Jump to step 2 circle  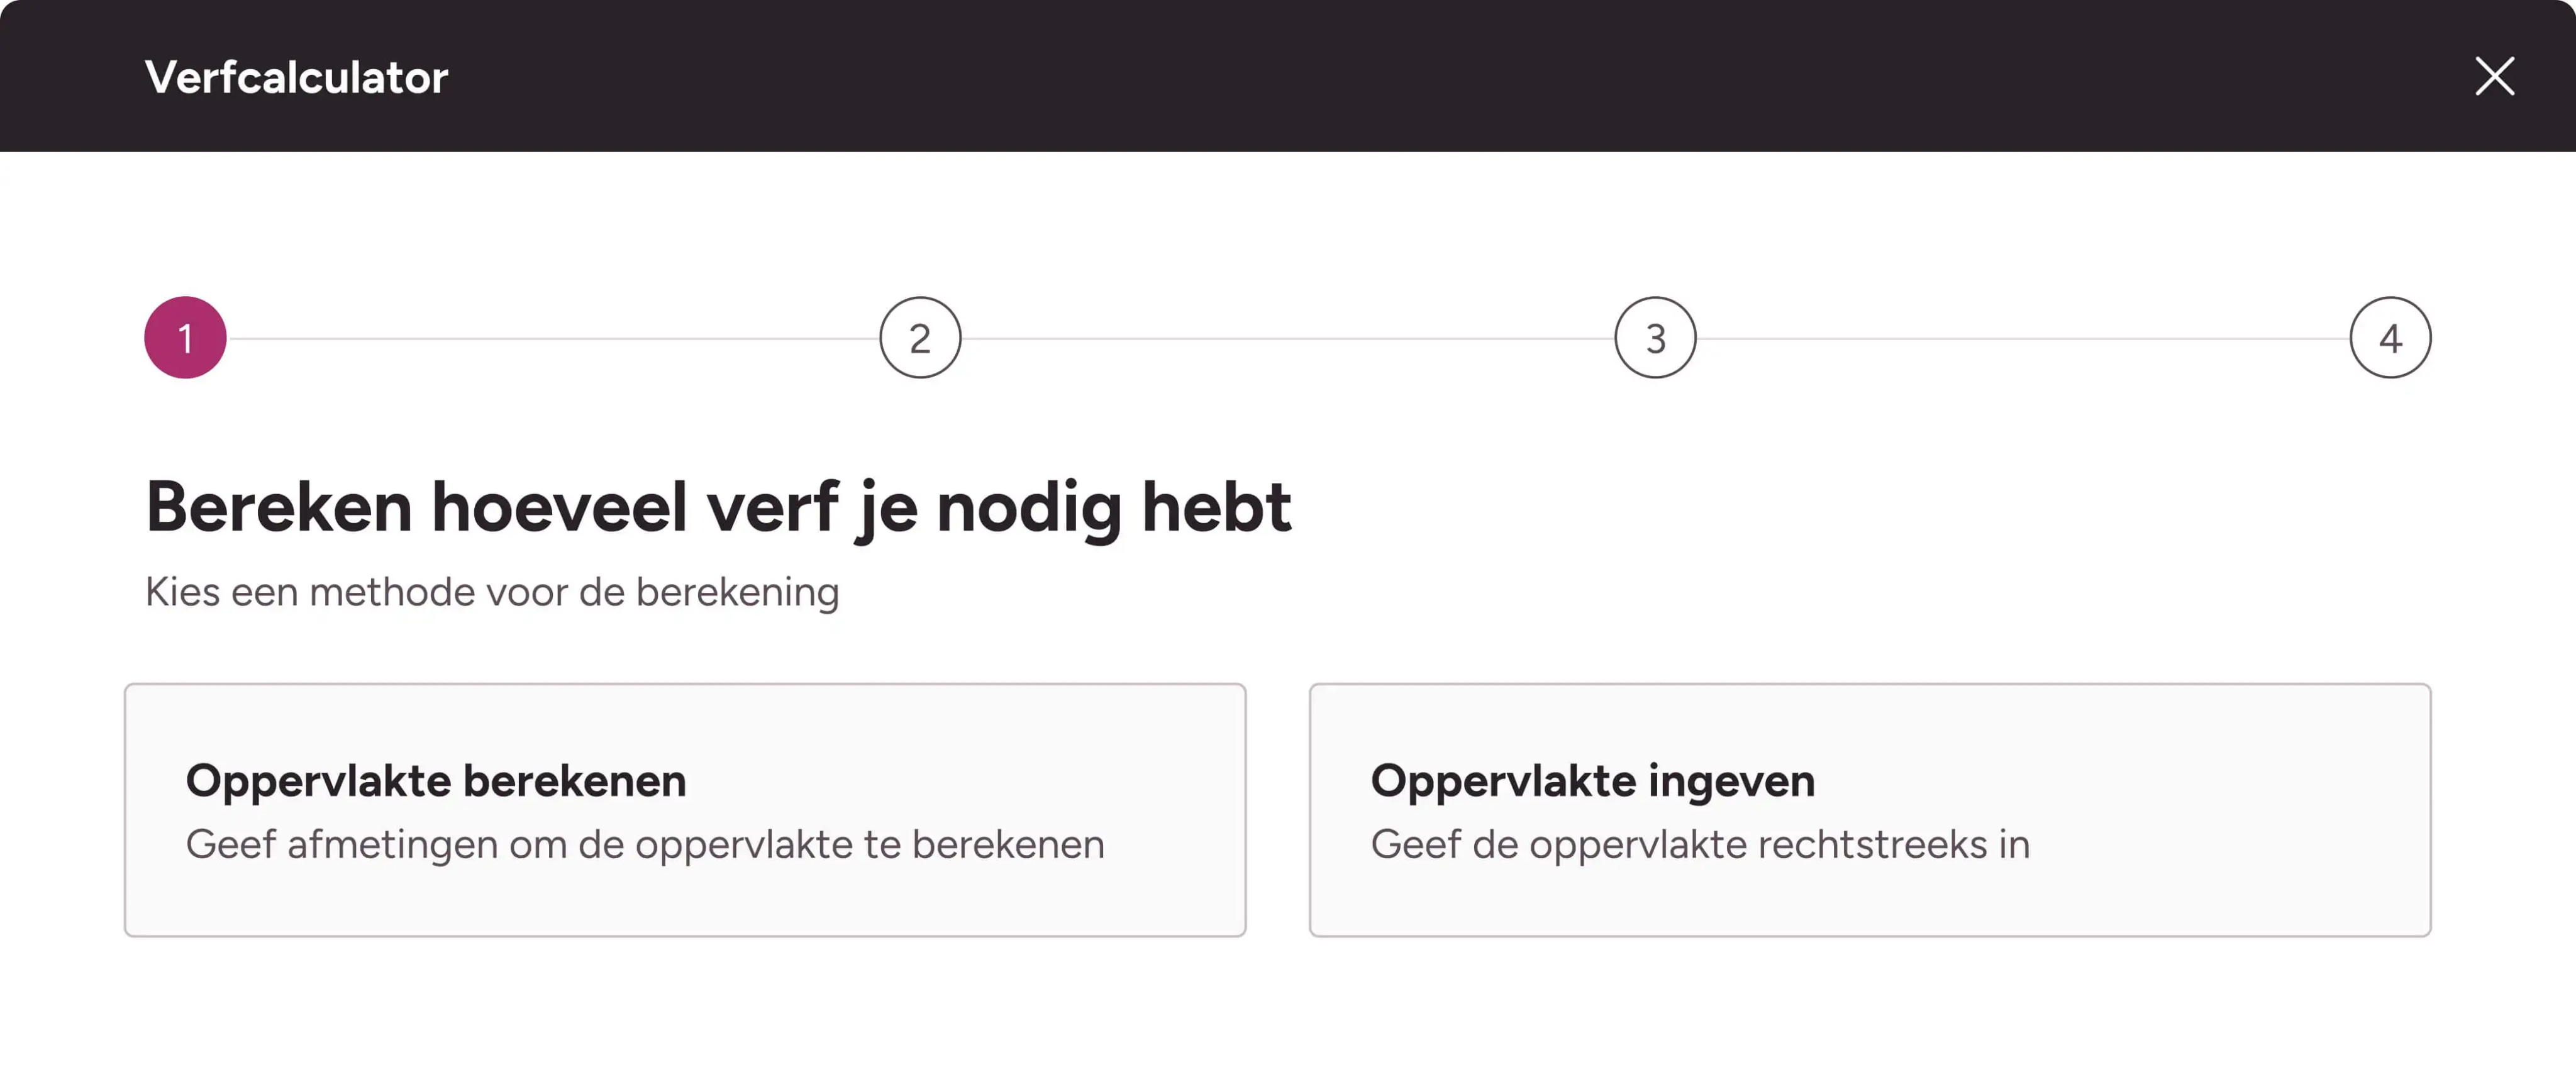click(920, 338)
